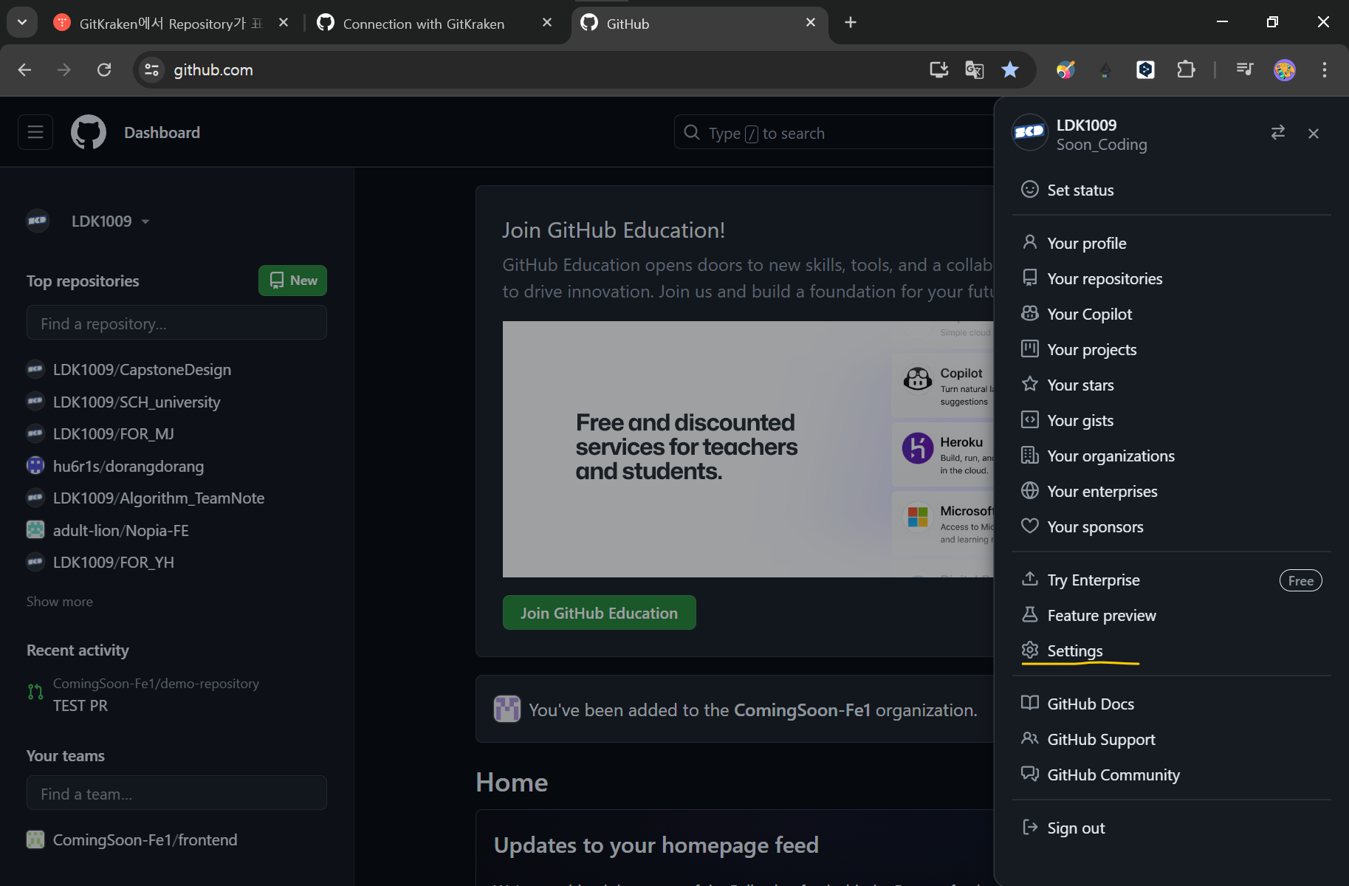Click the Dashboard title link
This screenshot has width=1349, height=886.
162,133
